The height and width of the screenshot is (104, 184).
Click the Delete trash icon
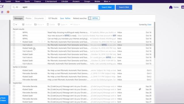[48, 24]
